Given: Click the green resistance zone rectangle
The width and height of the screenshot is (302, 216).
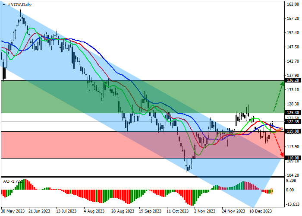Looking at the screenshot, I should coord(129,96).
